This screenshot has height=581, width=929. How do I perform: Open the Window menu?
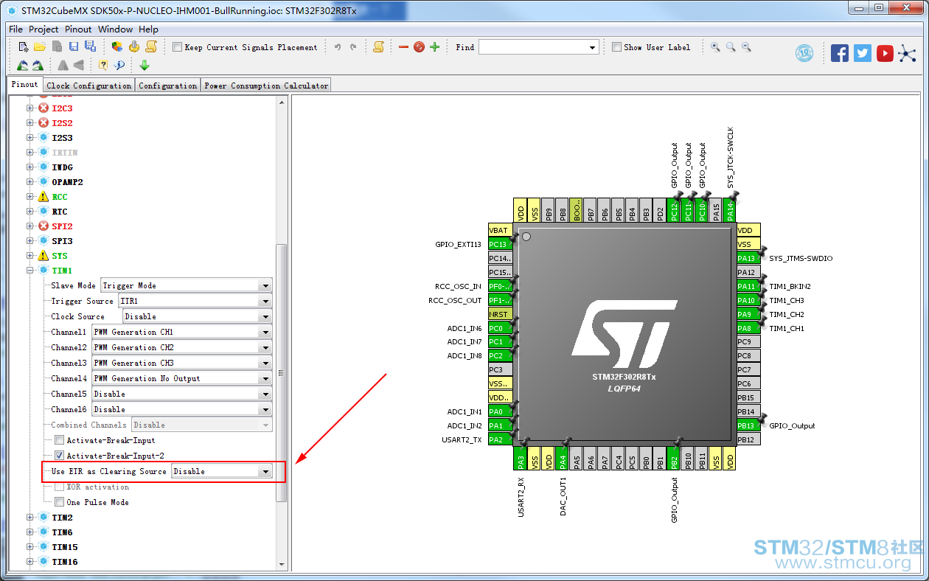click(x=116, y=29)
